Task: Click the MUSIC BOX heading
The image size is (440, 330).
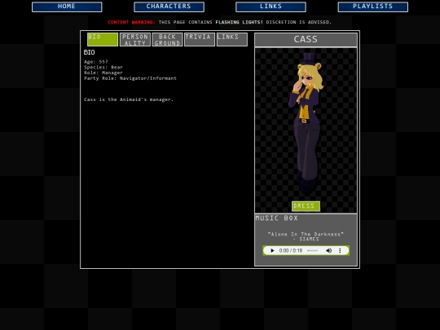Action: [277, 218]
